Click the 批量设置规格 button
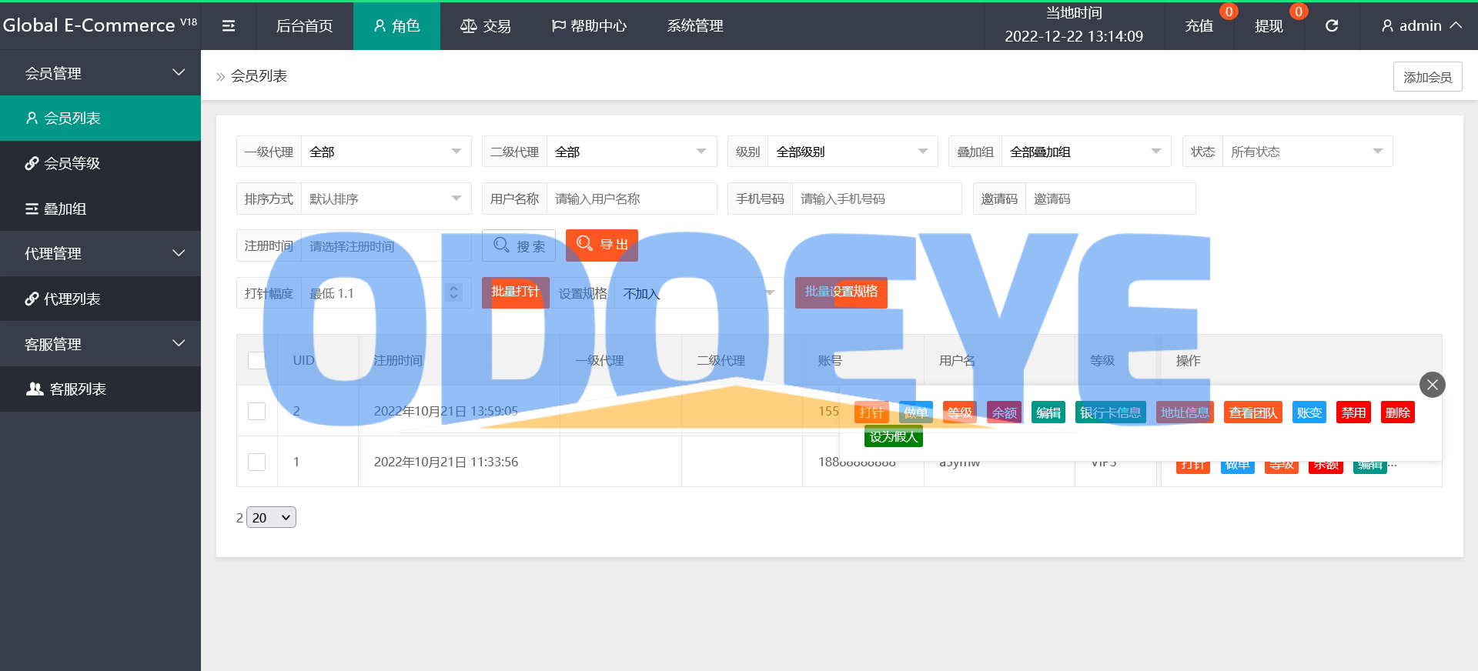 (841, 292)
